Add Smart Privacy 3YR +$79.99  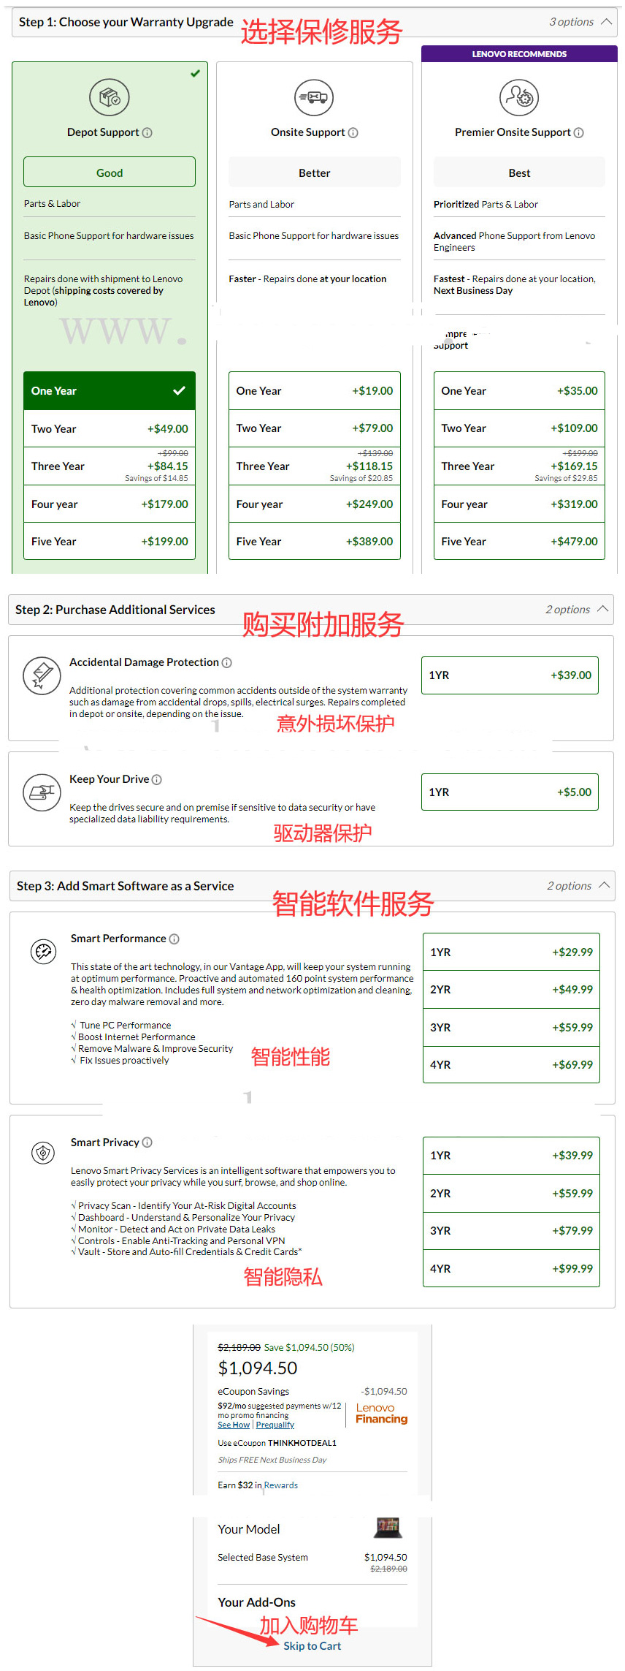[x=511, y=1231]
